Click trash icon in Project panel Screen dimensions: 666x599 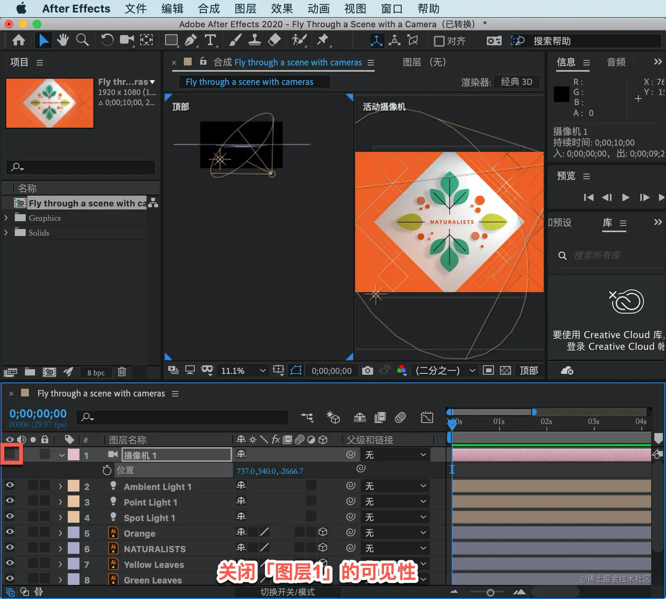pos(122,372)
